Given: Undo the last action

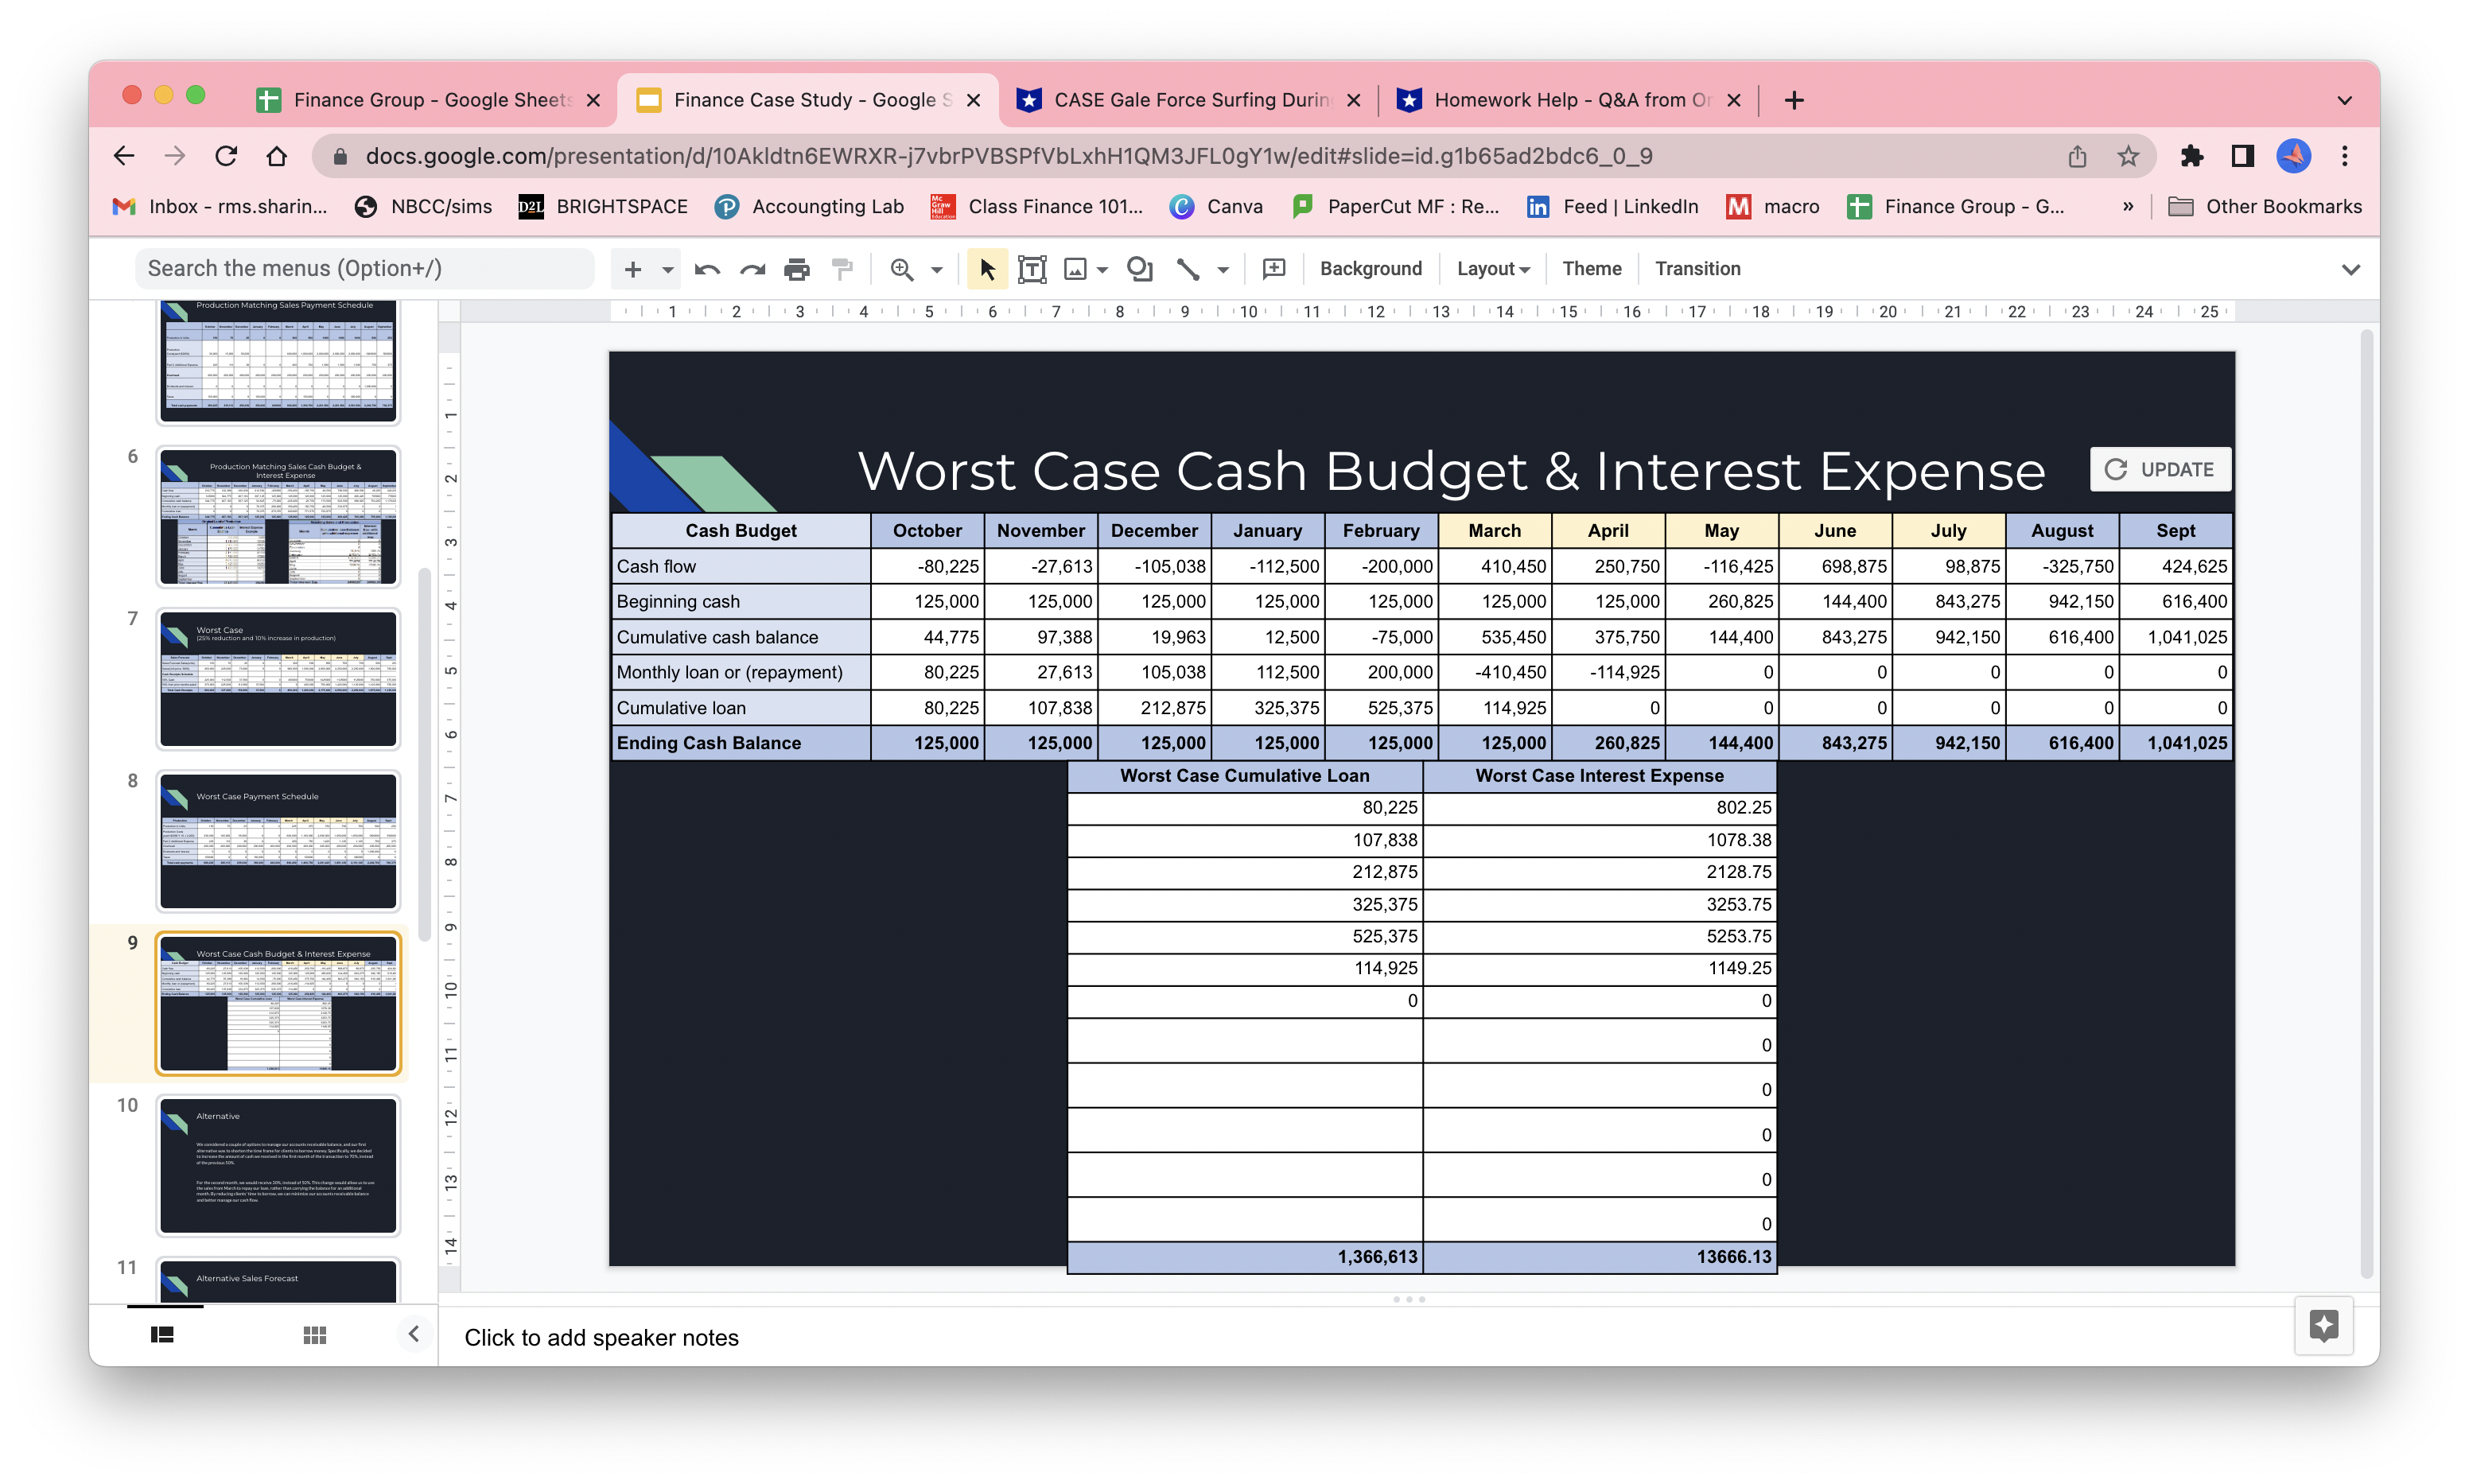Looking at the screenshot, I should (x=707, y=269).
